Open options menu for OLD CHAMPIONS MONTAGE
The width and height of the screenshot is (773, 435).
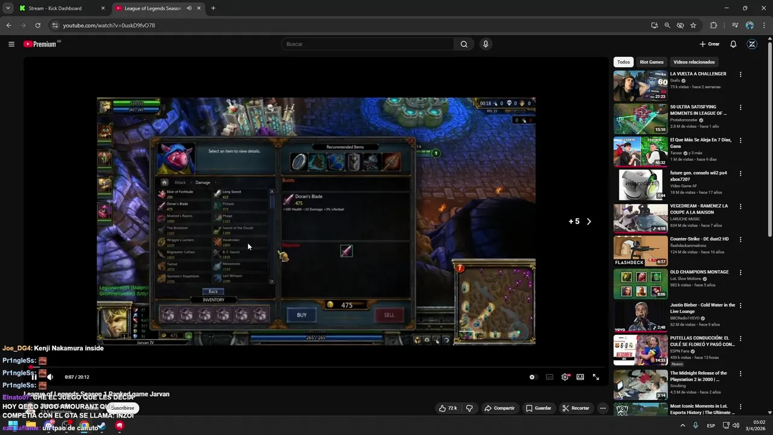[740, 272]
